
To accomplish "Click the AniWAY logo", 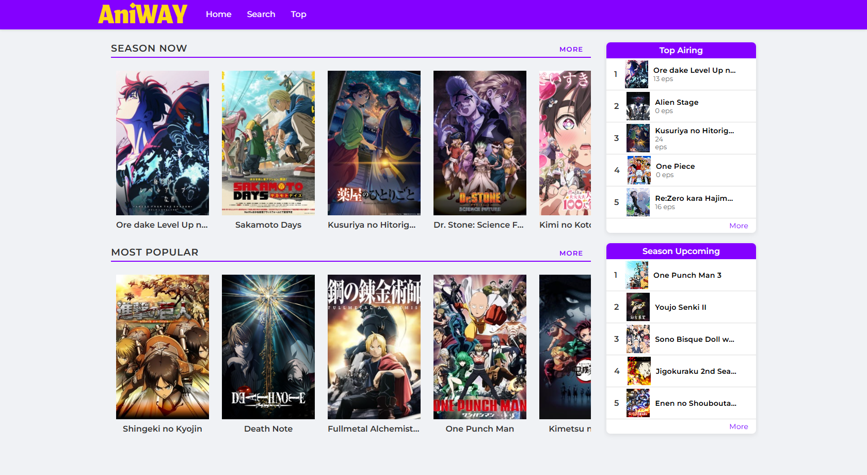I will (142, 14).
